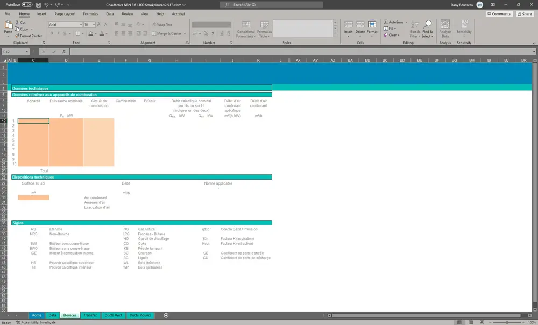The image size is (538, 325).
Task: Click the Paste clipboard icon
Action: [x=8, y=25]
